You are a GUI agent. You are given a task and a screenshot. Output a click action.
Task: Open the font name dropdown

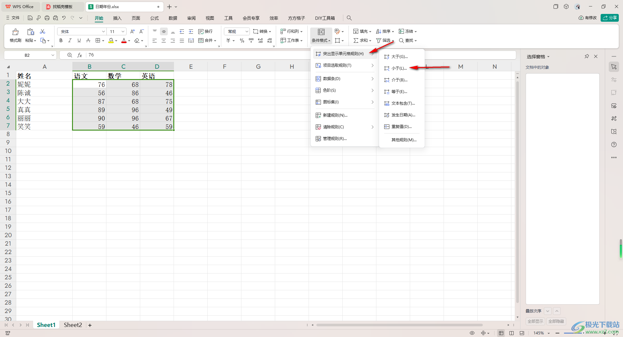(x=104, y=31)
